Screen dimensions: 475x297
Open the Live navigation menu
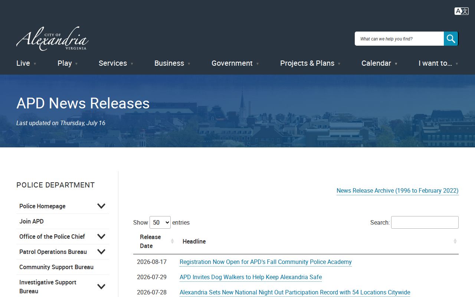click(26, 63)
